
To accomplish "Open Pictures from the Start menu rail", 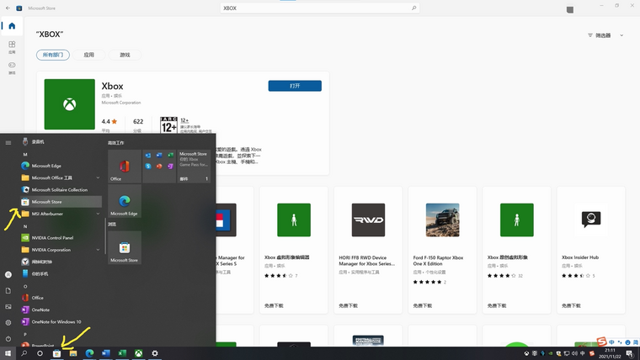I will tap(8, 307).
